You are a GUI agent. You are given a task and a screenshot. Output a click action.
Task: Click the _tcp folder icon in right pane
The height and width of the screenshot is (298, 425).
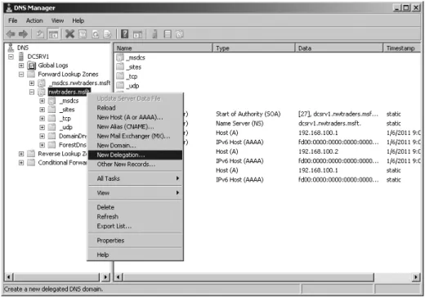120,76
